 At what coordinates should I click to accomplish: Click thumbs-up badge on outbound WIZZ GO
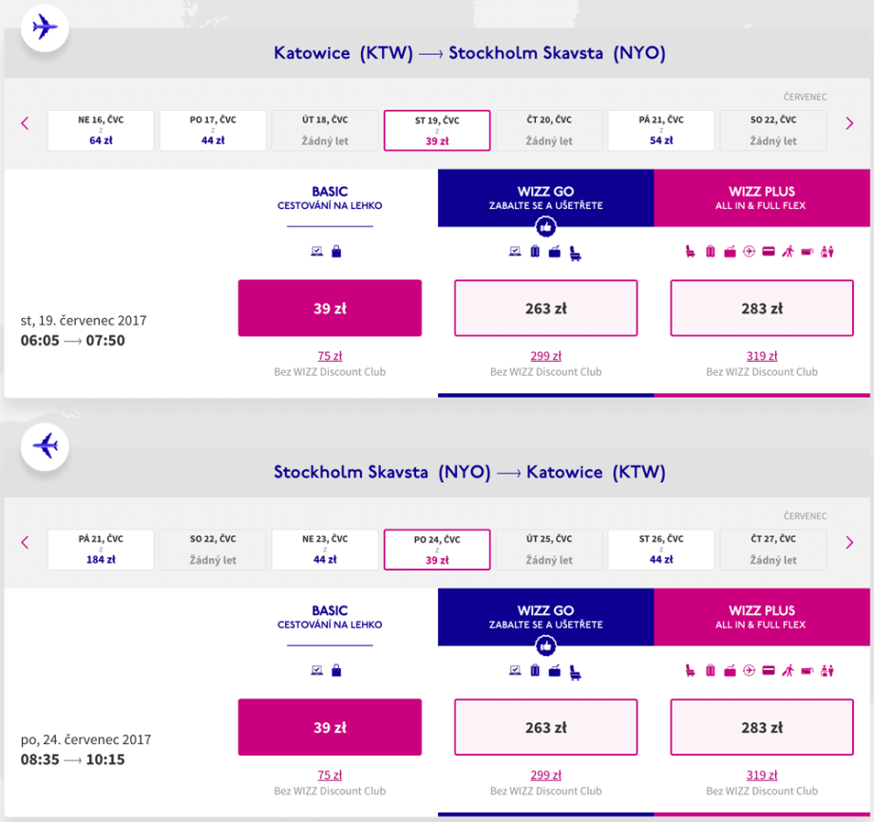click(x=545, y=227)
